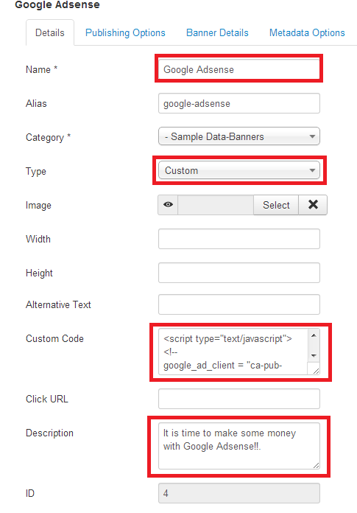Grab the Description textarea resize handle
The width and height of the screenshot is (357, 513).
click(316, 465)
